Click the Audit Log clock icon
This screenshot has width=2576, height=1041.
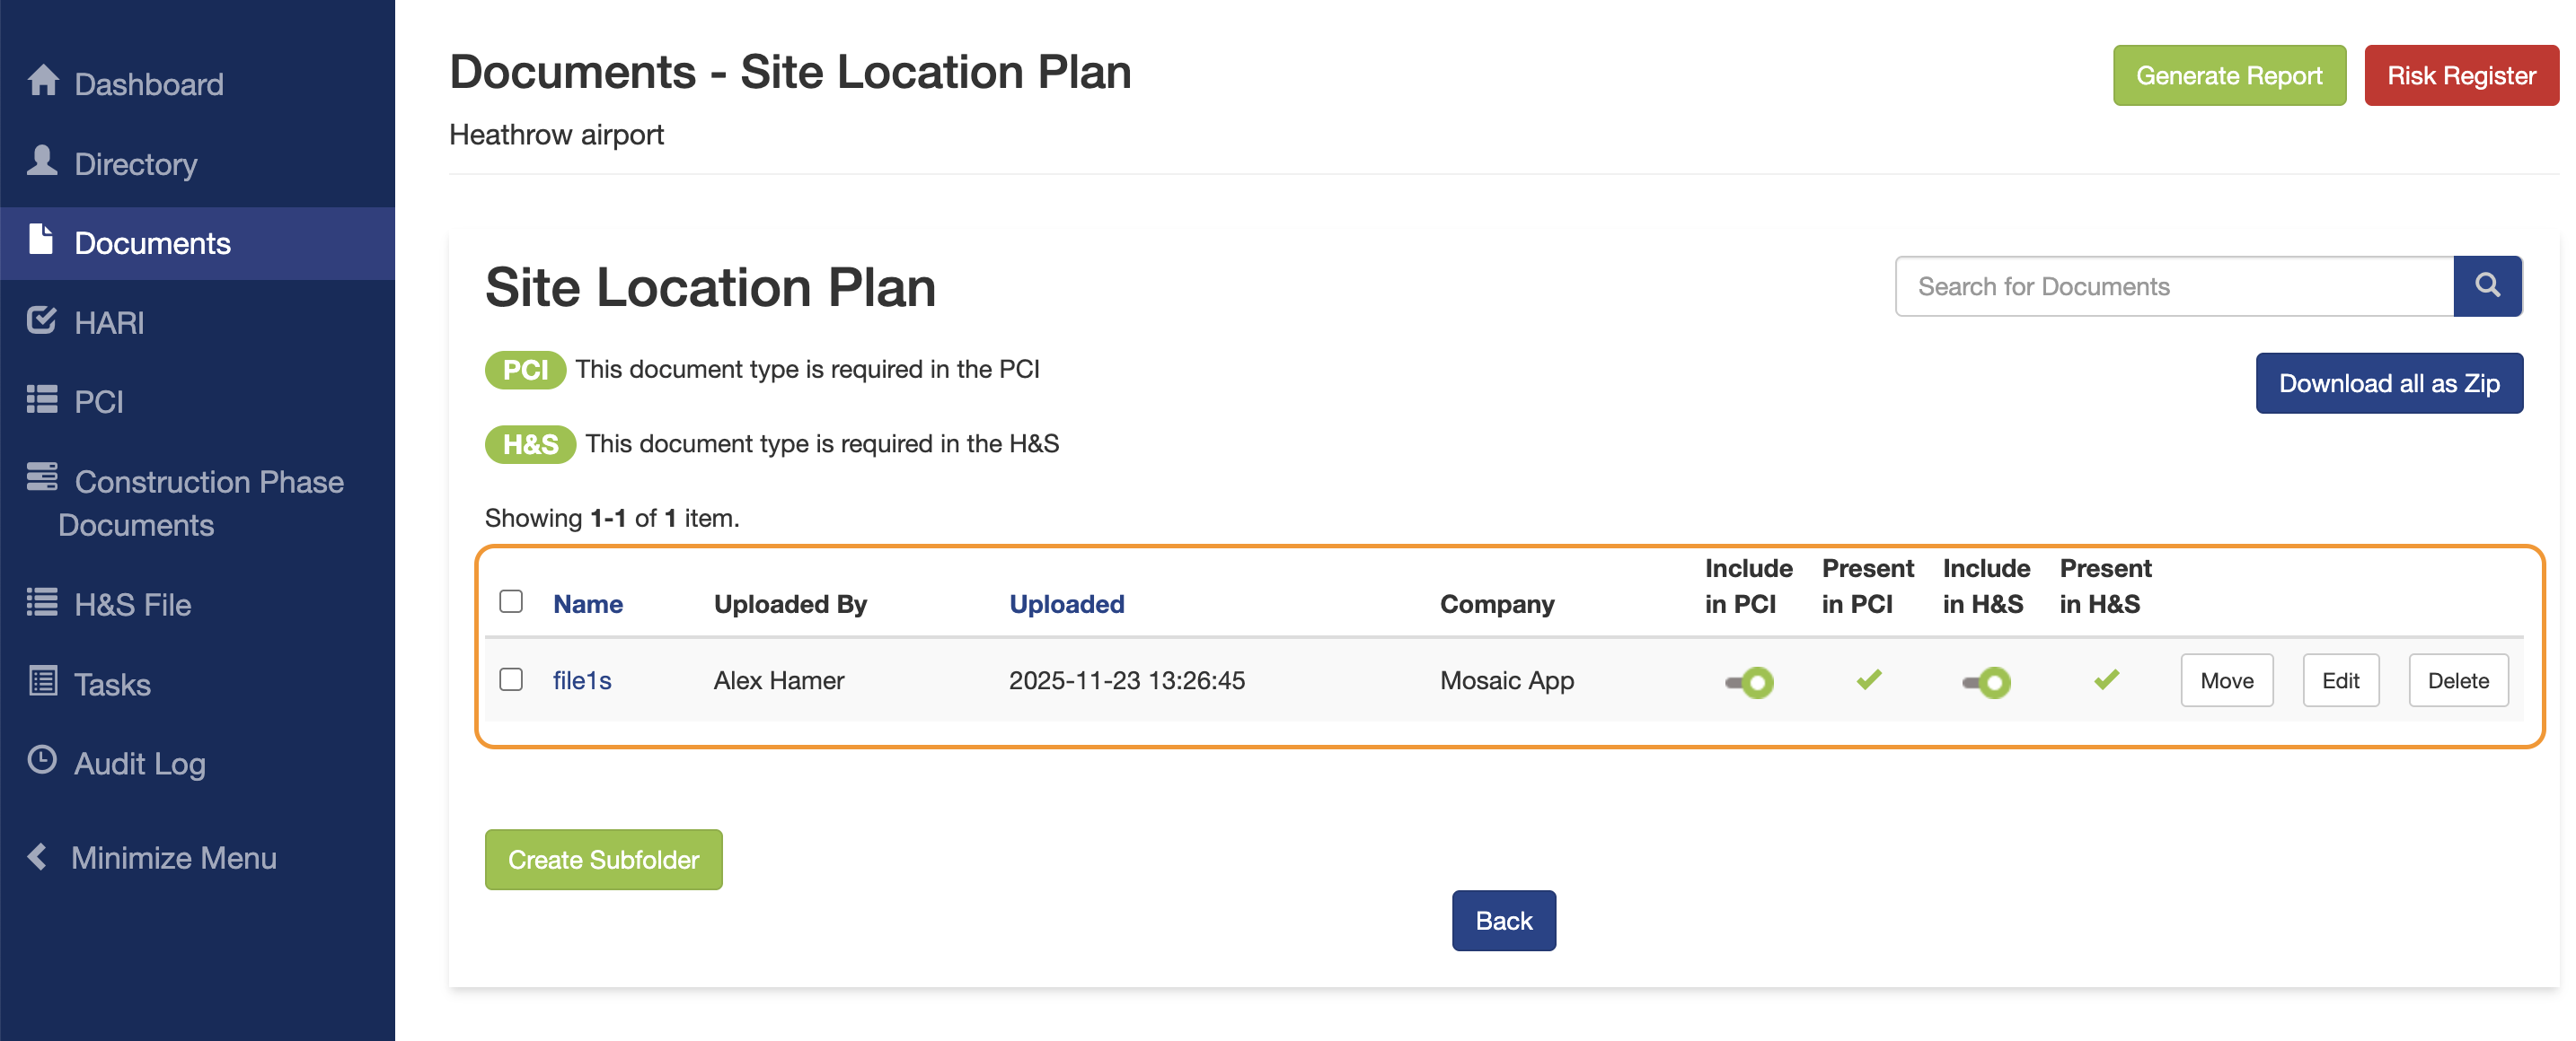41,760
